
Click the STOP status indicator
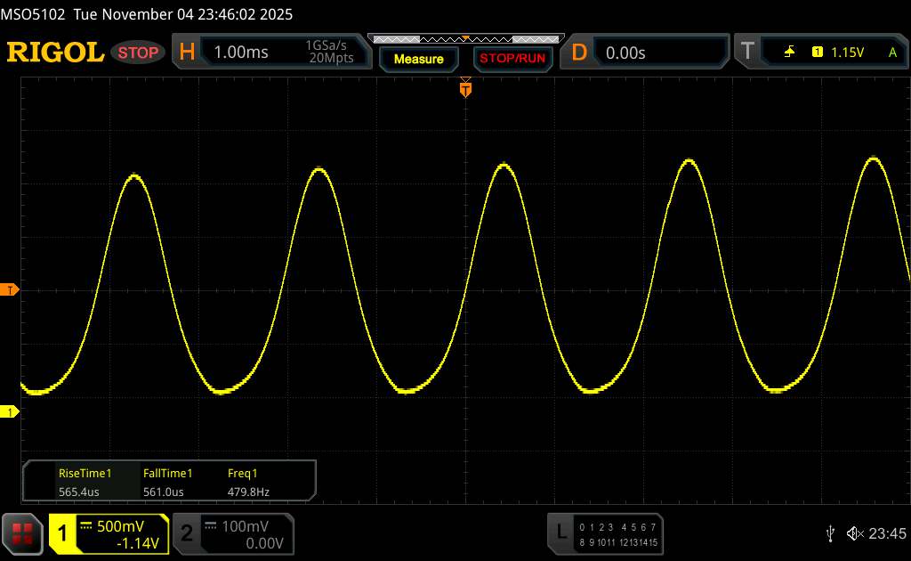click(139, 53)
